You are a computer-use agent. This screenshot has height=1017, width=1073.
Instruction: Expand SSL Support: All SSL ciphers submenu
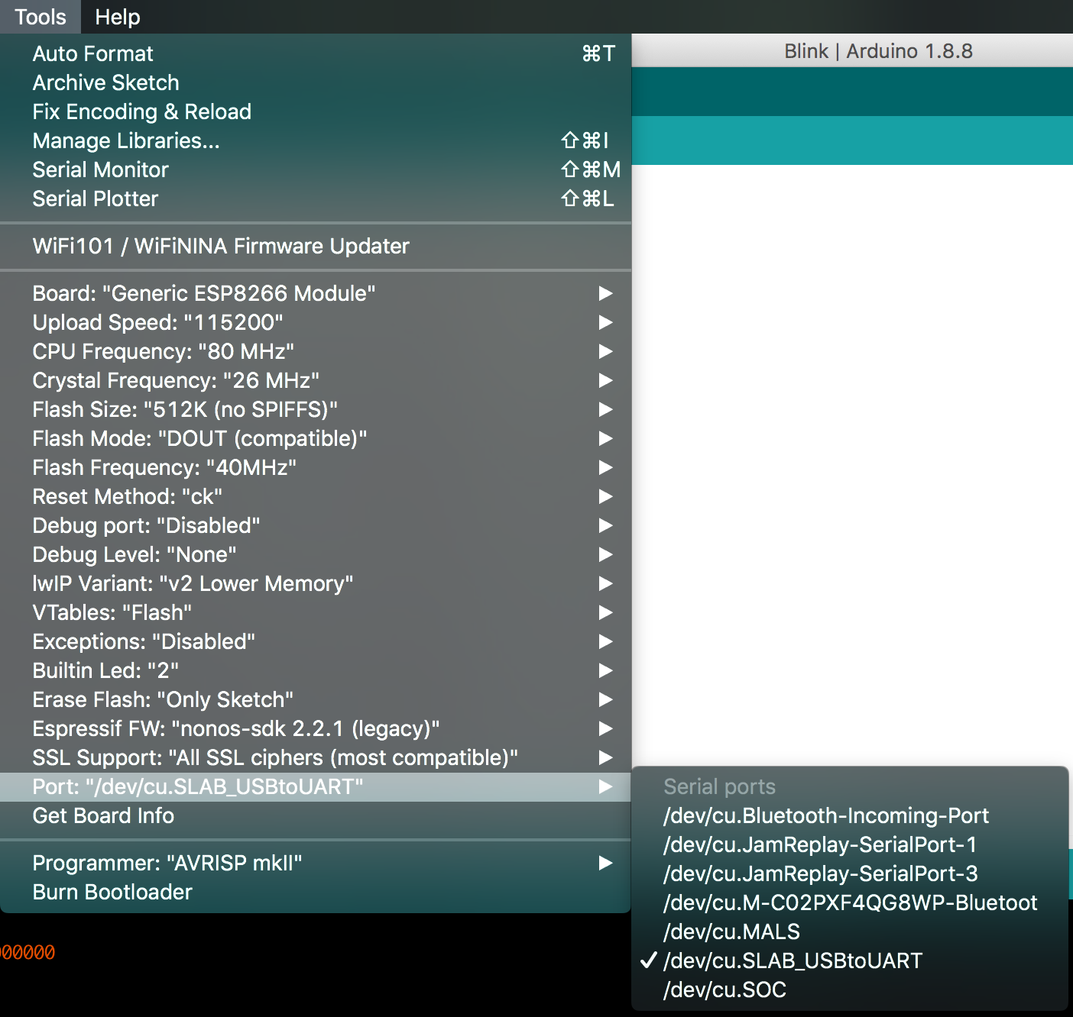pyautogui.click(x=316, y=757)
